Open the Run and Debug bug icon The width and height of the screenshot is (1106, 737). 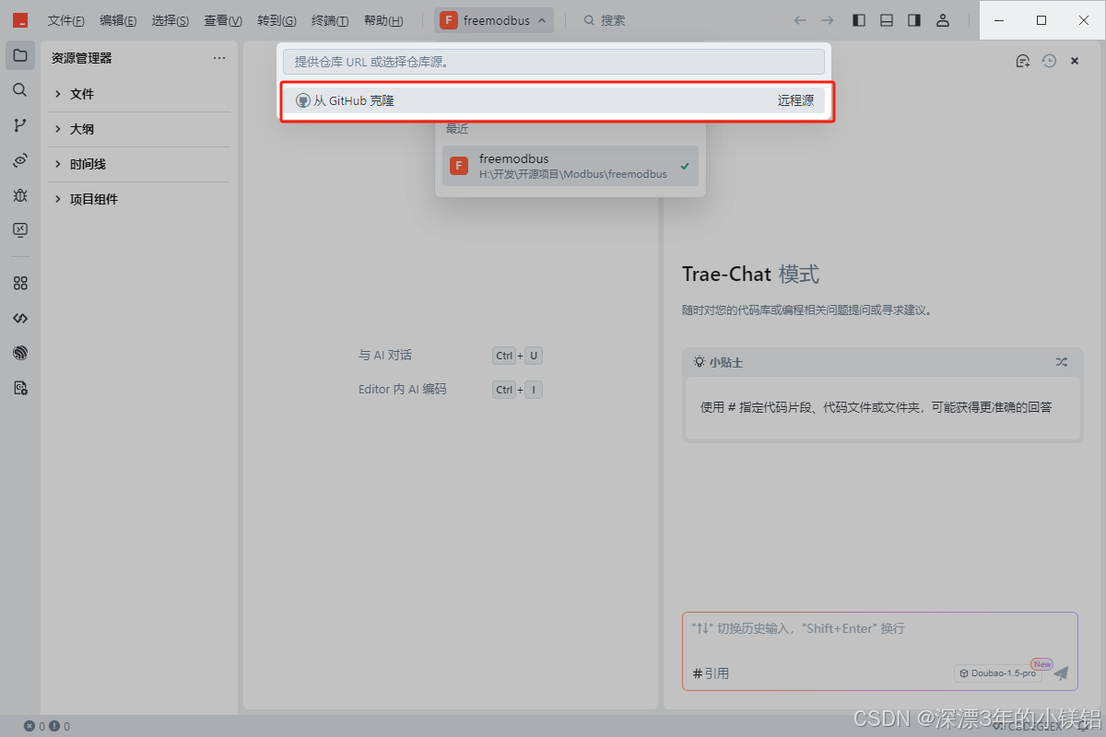20,195
